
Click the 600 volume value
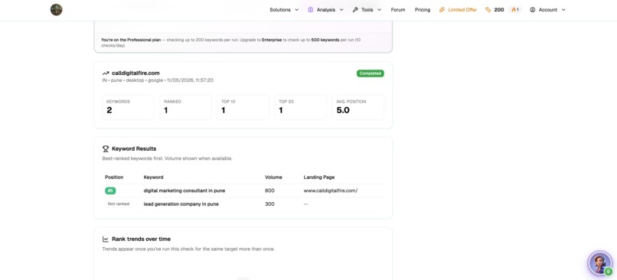point(269,190)
